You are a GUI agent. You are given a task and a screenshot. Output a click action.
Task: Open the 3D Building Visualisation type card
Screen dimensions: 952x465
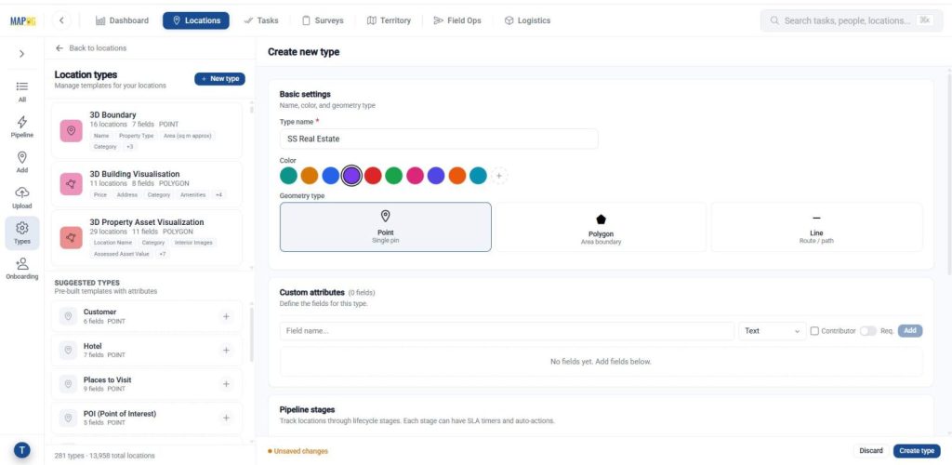coord(147,184)
